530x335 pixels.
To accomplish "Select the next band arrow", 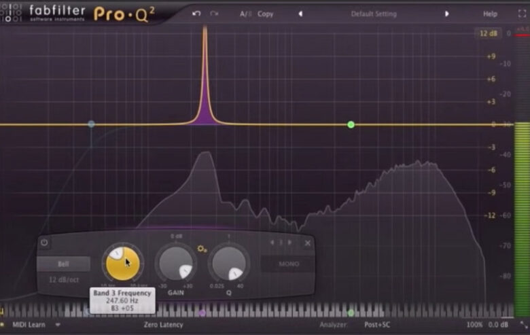I will tap(289, 243).
